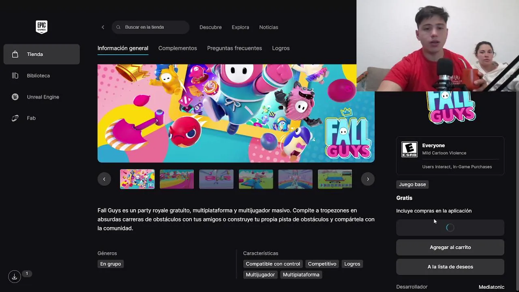This screenshot has height=292, width=519.
Task: Click A la lista de deseos
Action: point(450,267)
